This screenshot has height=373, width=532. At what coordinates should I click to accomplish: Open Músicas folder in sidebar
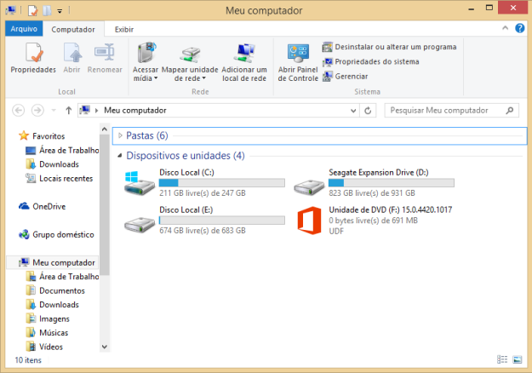coord(47,333)
